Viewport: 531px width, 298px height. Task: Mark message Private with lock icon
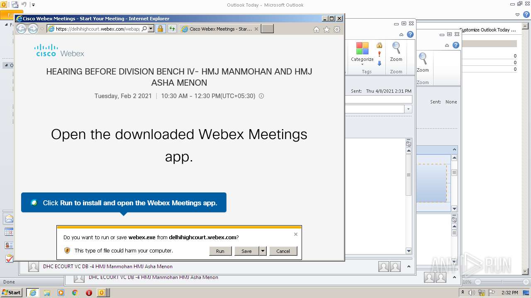(379, 45)
